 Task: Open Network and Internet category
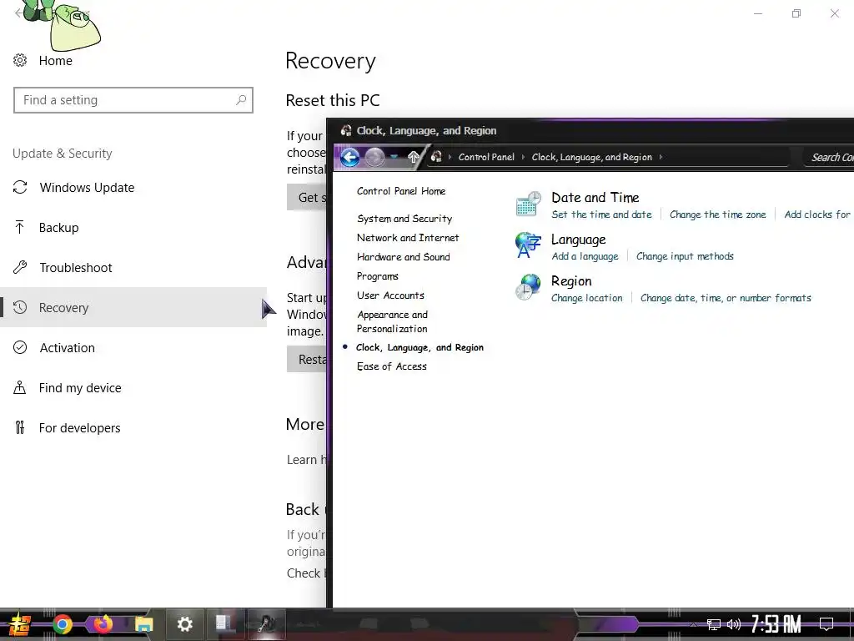(x=408, y=238)
